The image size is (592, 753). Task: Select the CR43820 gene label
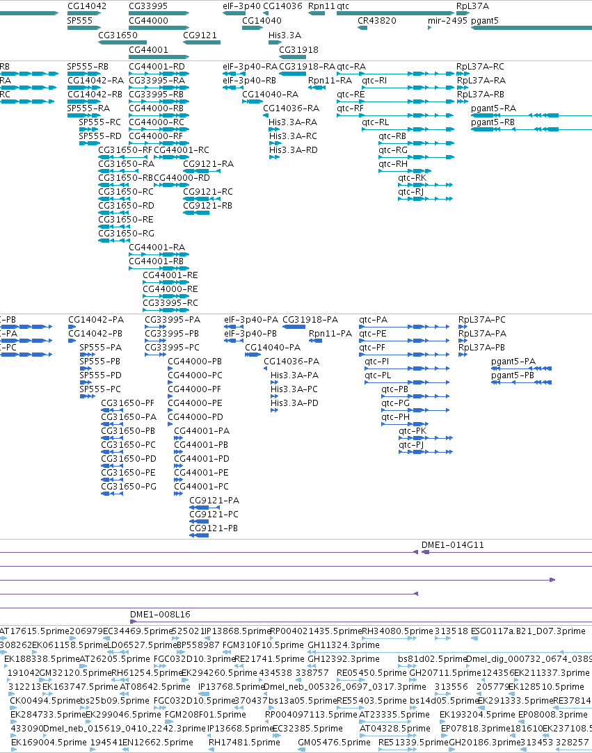377,21
